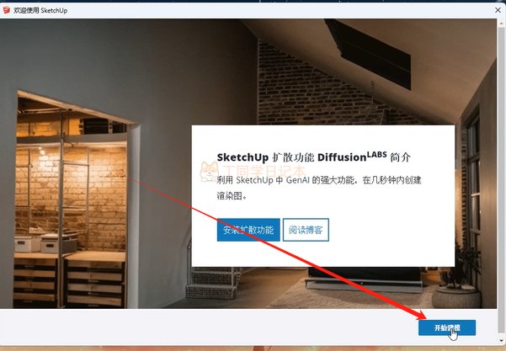This screenshot has width=506, height=351.
Task: Click the storage boxes on closet shelf
Action: (x=45, y=243)
